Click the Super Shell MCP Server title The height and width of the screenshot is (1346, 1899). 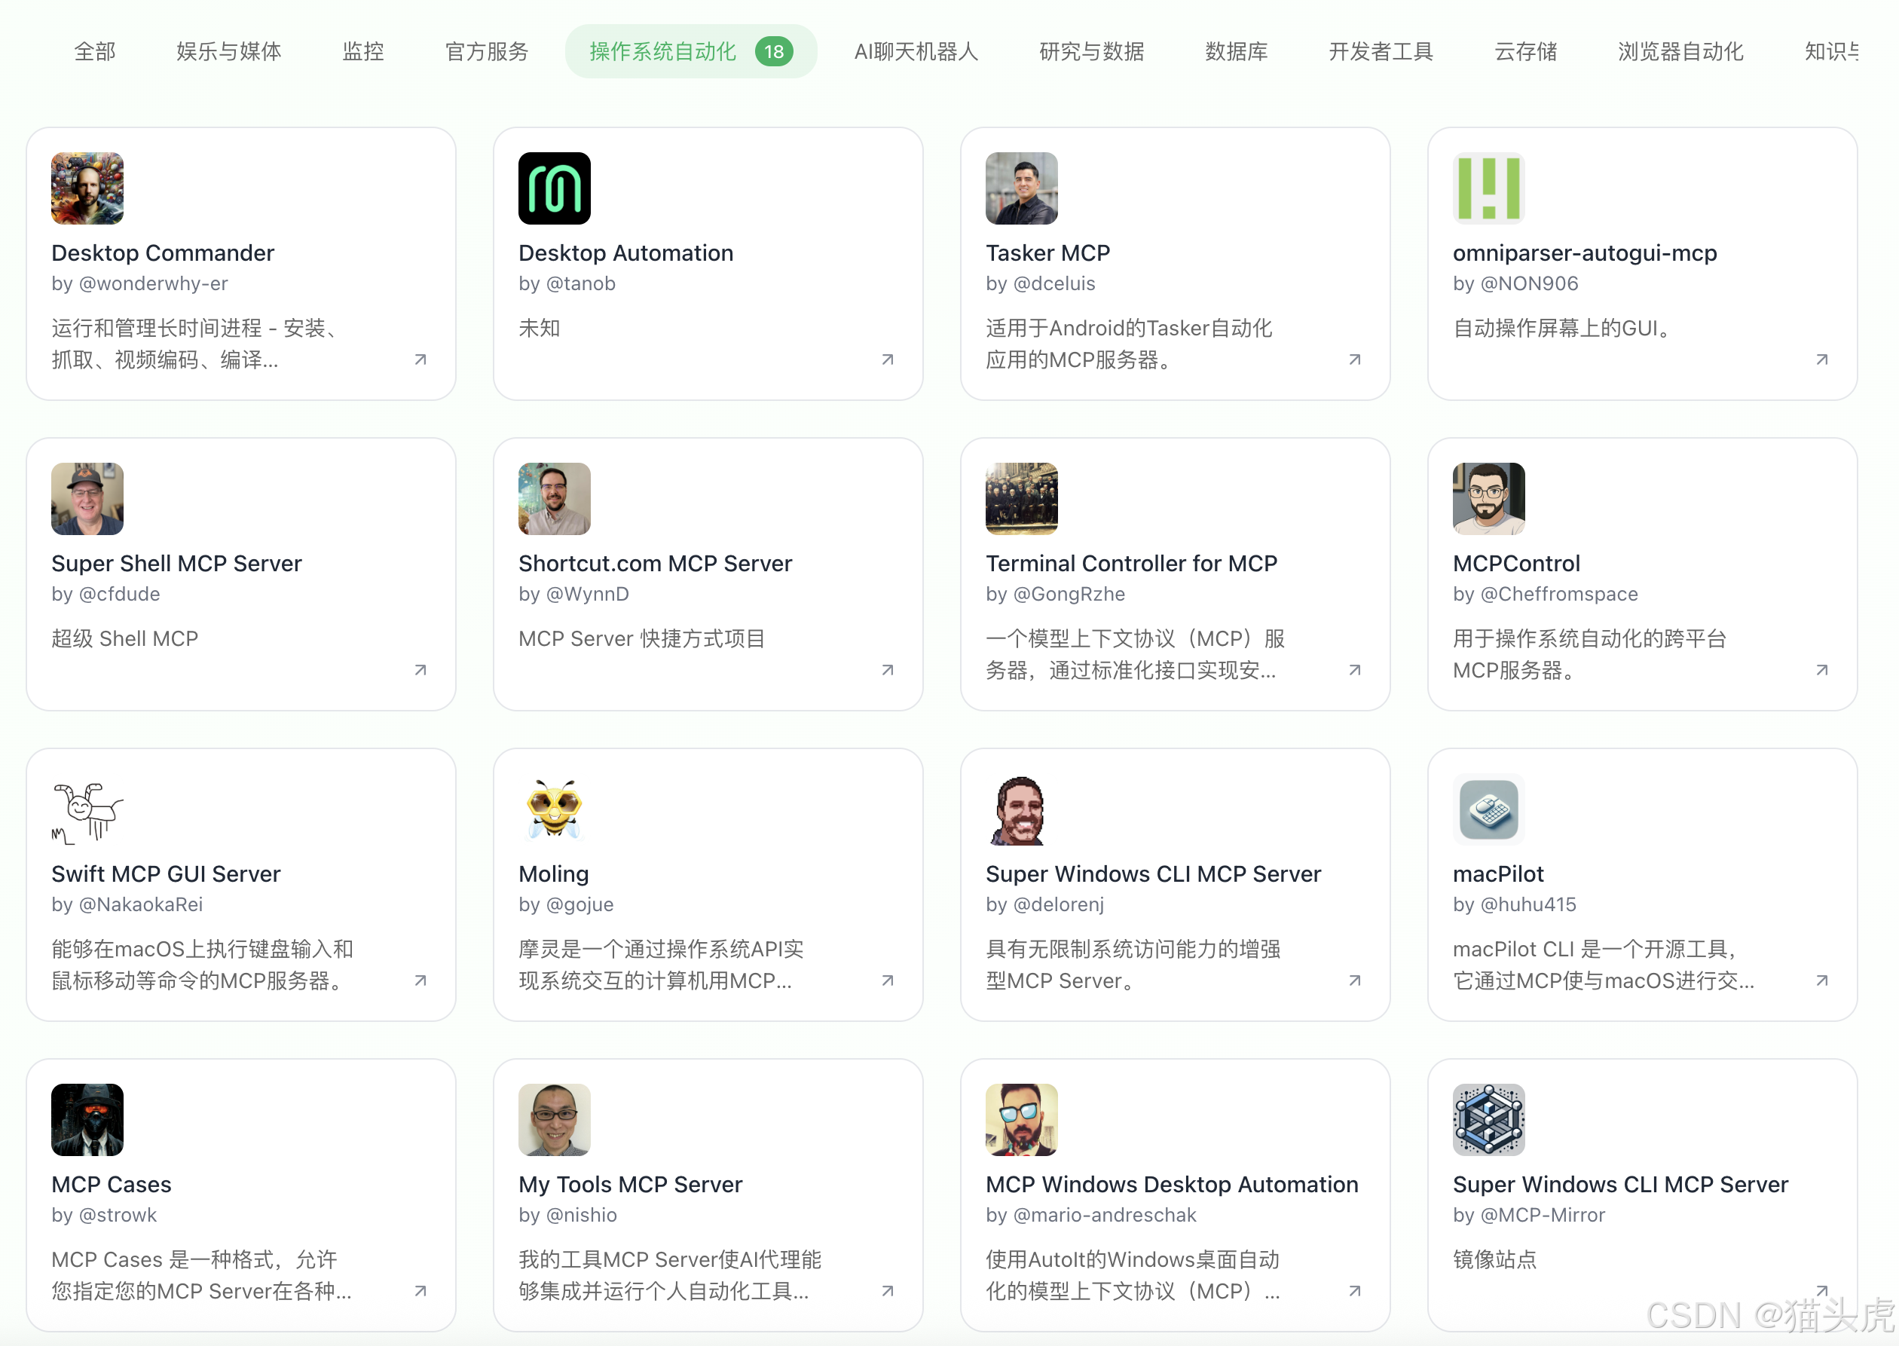(x=176, y=564)
